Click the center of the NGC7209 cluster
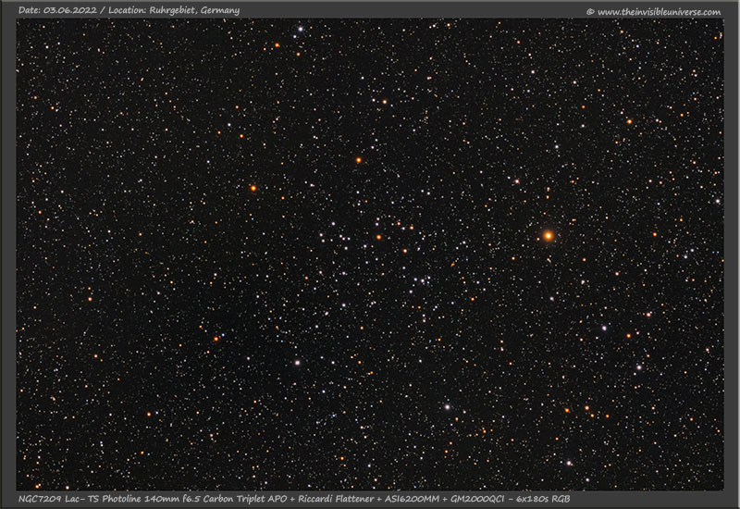740x509 pixels. click(x=398, y=254)
